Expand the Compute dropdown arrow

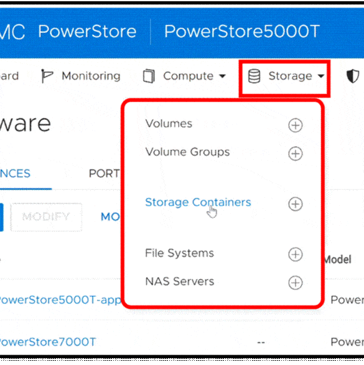tap(222, 76)
